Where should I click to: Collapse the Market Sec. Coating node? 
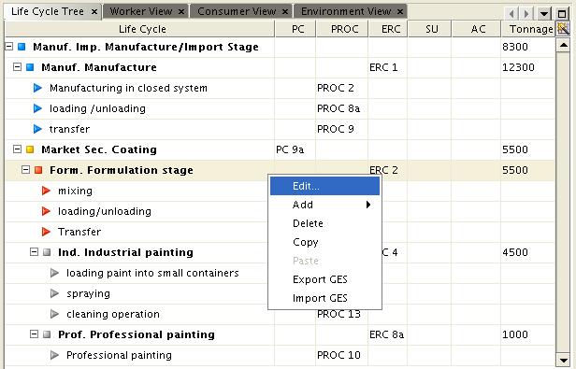[x=17, y=149]
